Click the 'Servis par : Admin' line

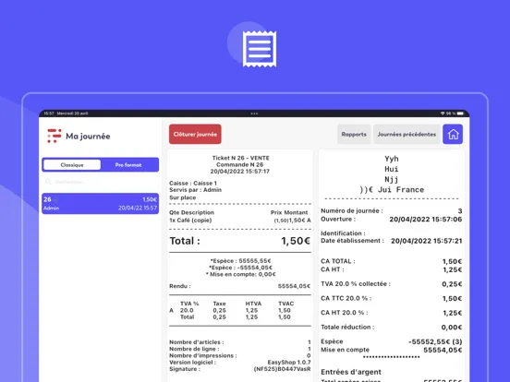click(195, 190)
